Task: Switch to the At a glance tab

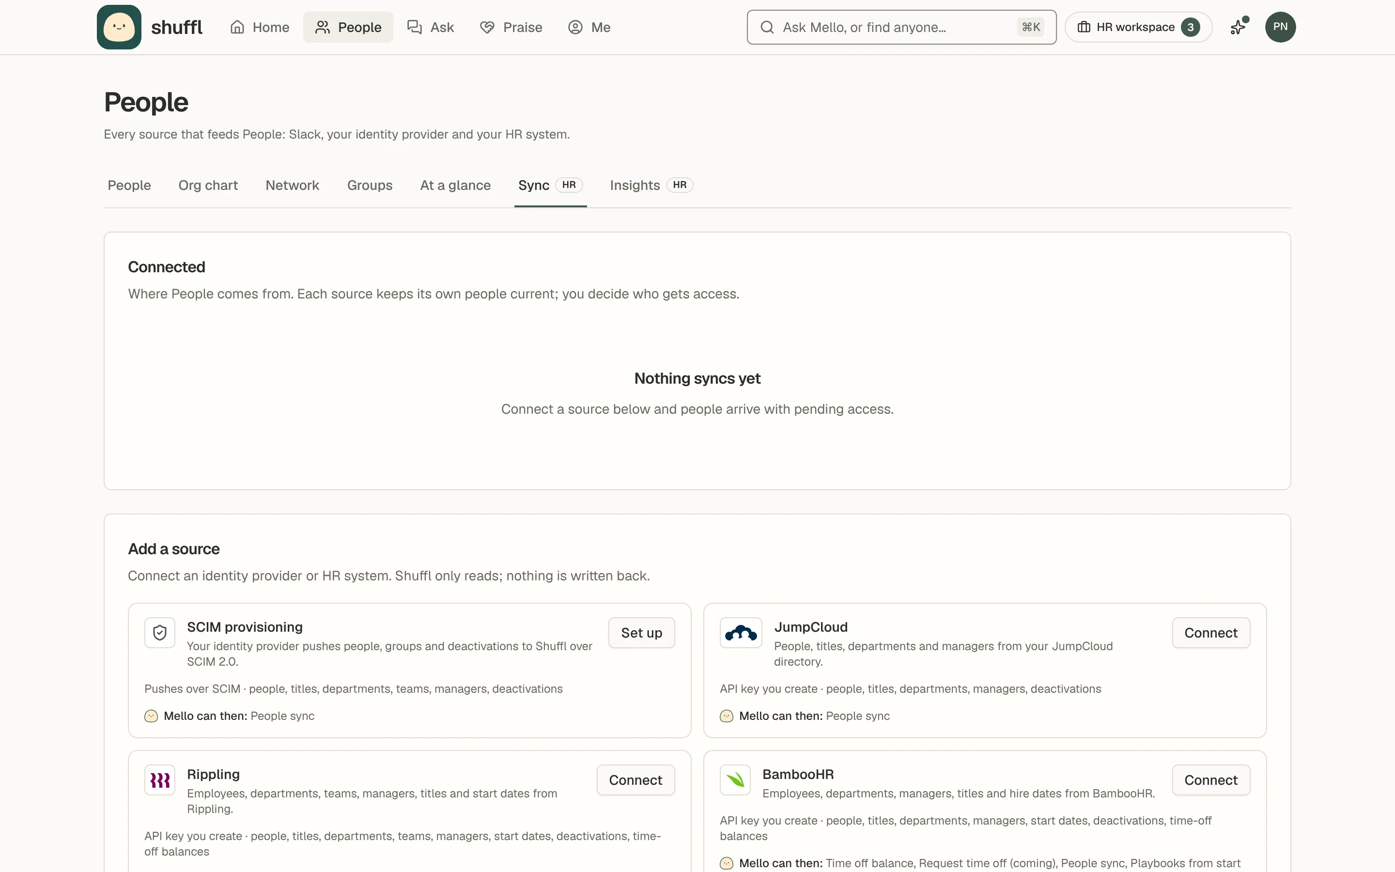Action: 455,185
